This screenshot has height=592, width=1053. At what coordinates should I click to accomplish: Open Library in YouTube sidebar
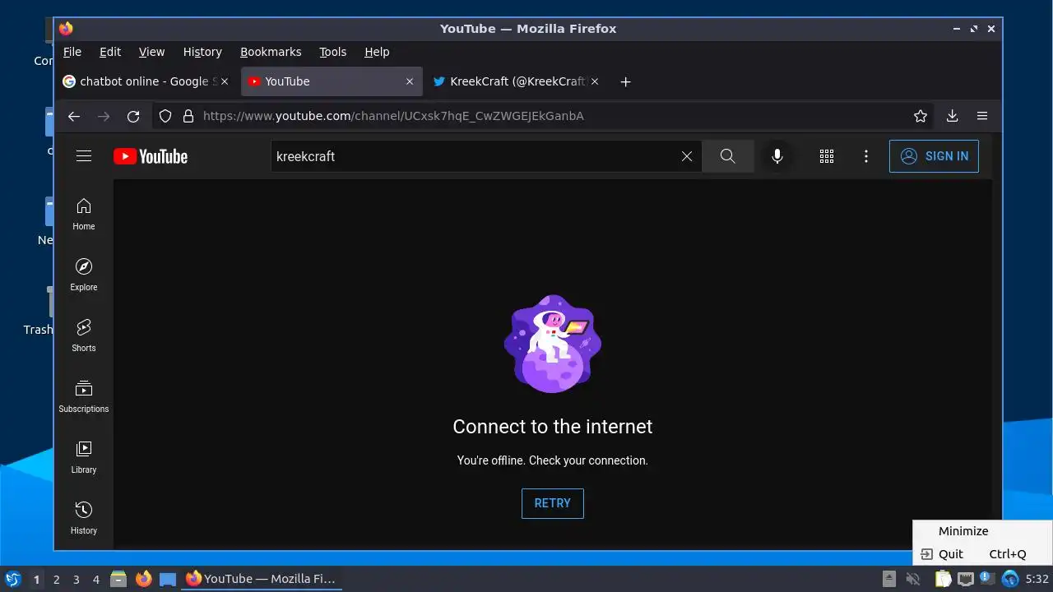click(84, 458)
